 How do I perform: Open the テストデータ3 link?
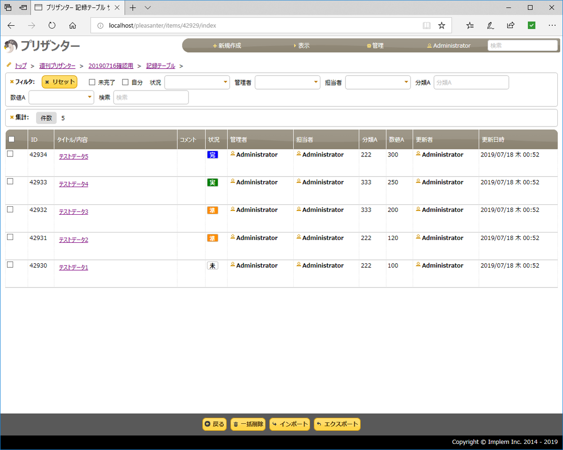coord(73,212)
